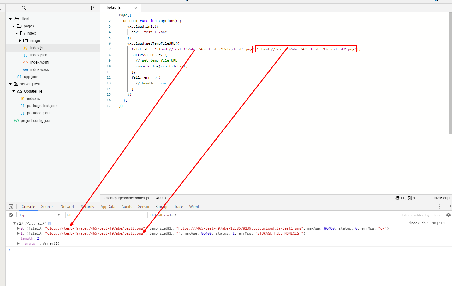Collapse the client folder

coord(10,19)
